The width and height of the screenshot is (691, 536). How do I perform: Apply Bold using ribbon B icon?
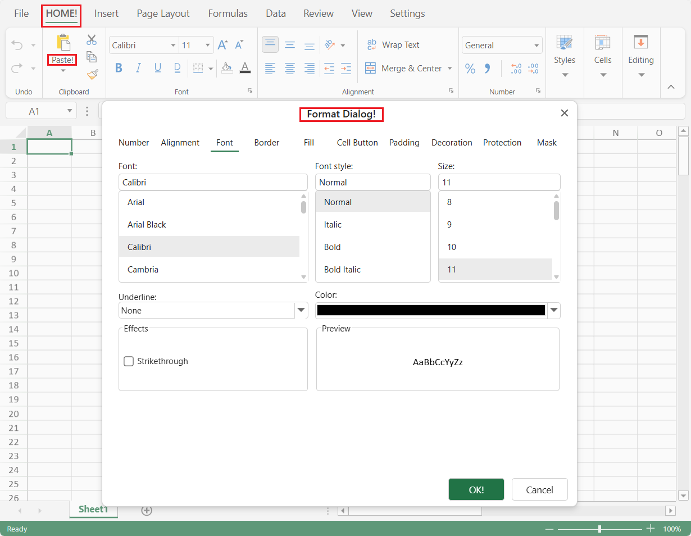119,68
